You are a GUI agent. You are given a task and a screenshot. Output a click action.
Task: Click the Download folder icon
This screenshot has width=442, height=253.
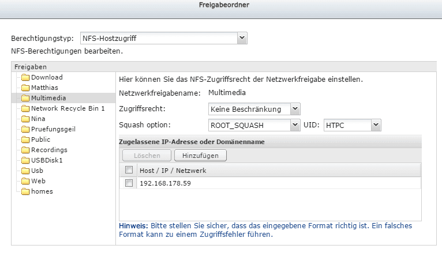[25, 77]
